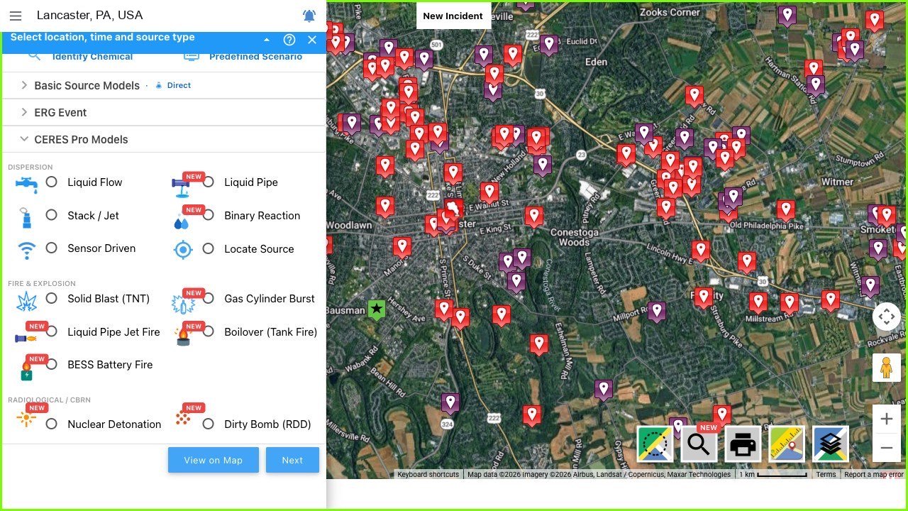Click the Street View pegman icon
The image size is (908, 511).
pyautogui.click(x=887, y=368)
